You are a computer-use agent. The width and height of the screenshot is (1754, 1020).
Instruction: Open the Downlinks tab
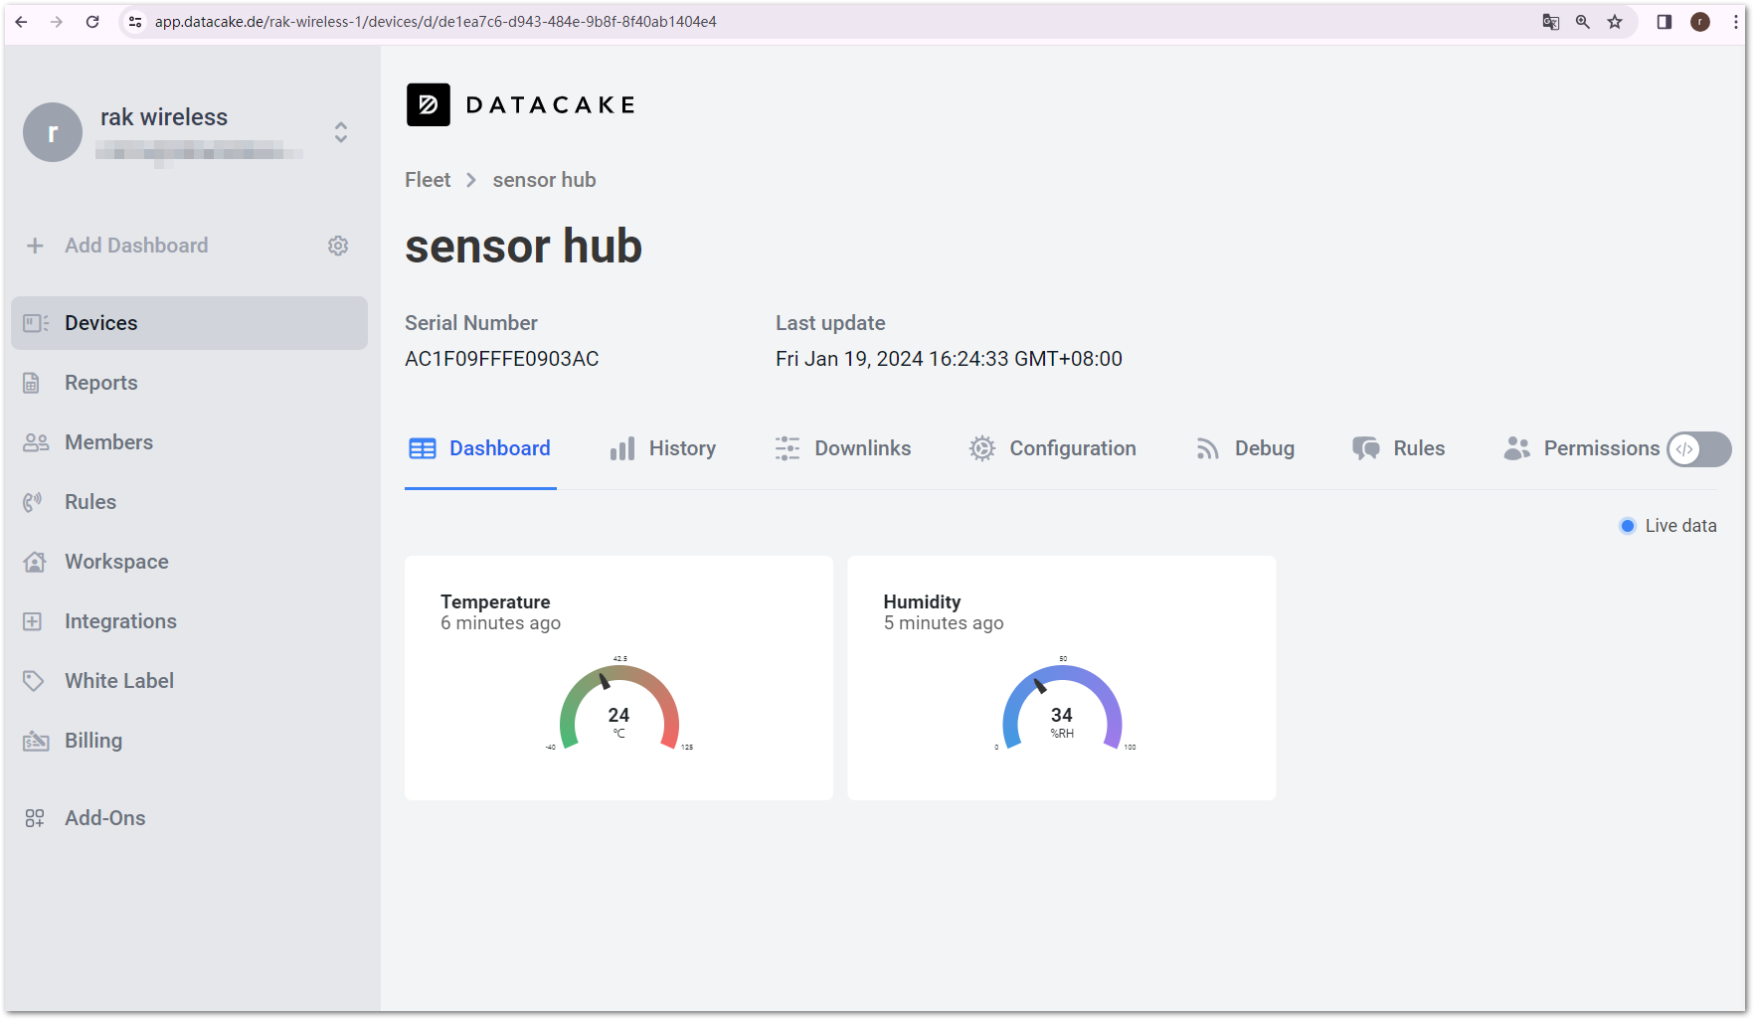pyautogui.click(x=843, y=449)
